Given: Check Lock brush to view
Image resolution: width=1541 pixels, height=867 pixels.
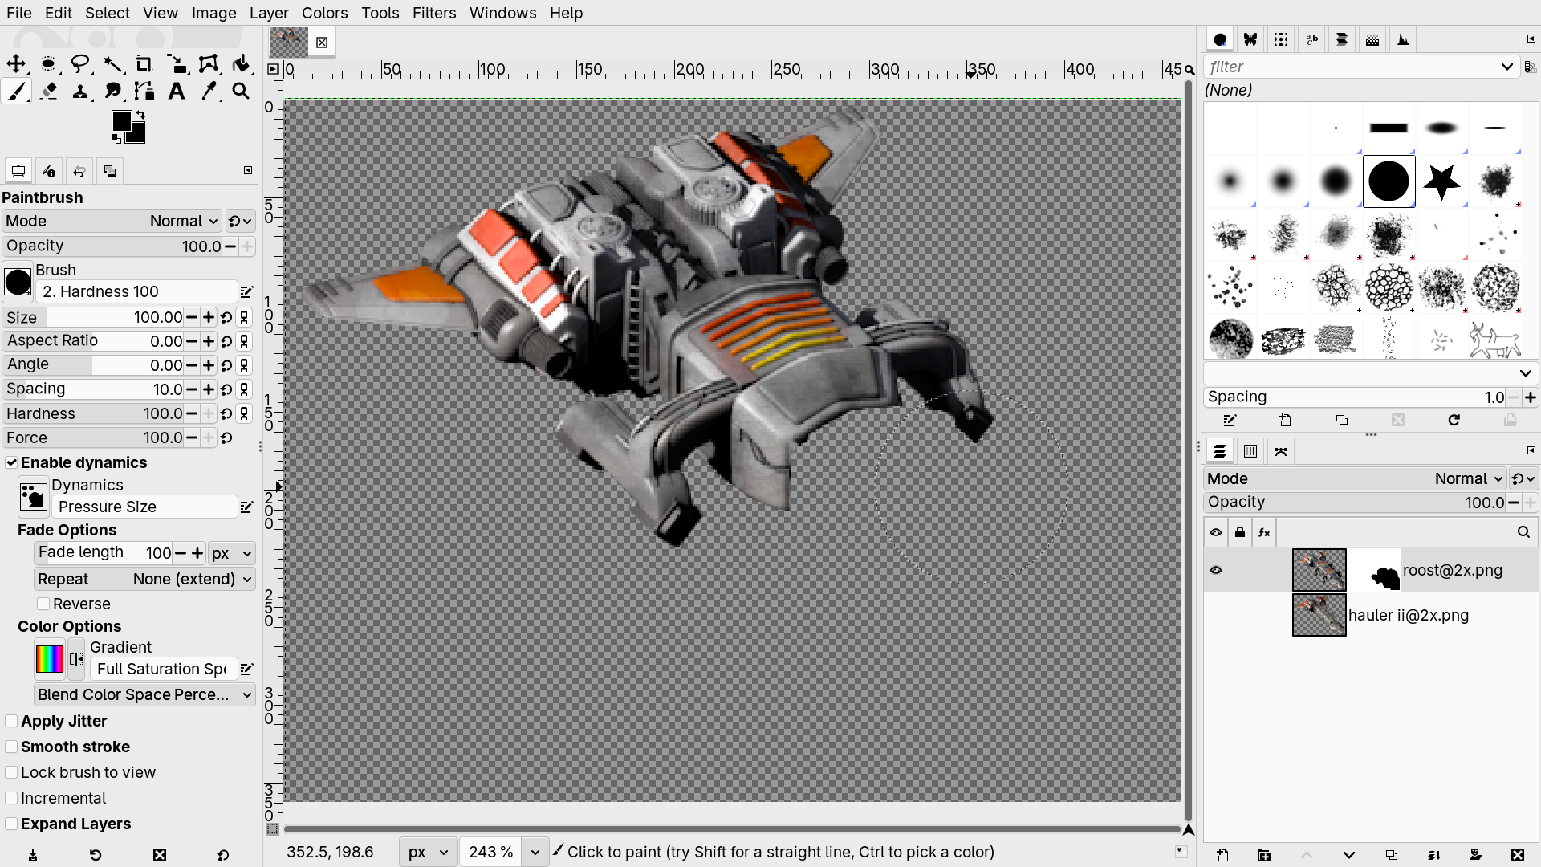Looking at the screenshot, I should point(11,772).
